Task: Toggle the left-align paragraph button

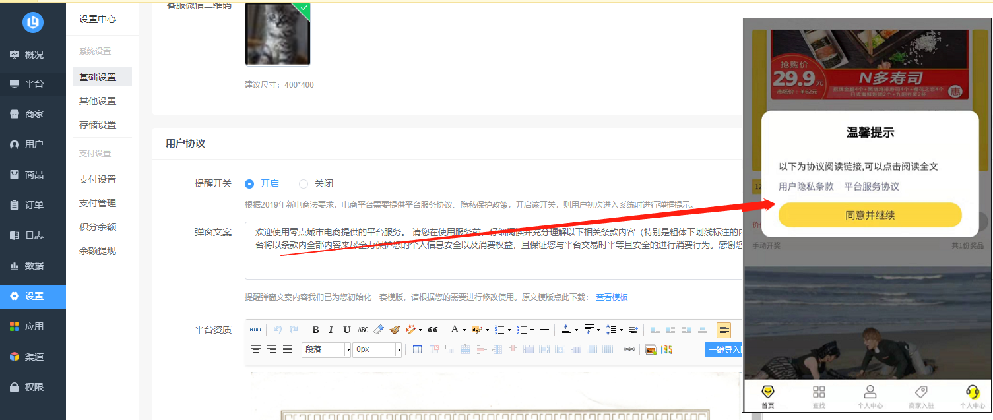Action: 724,330
